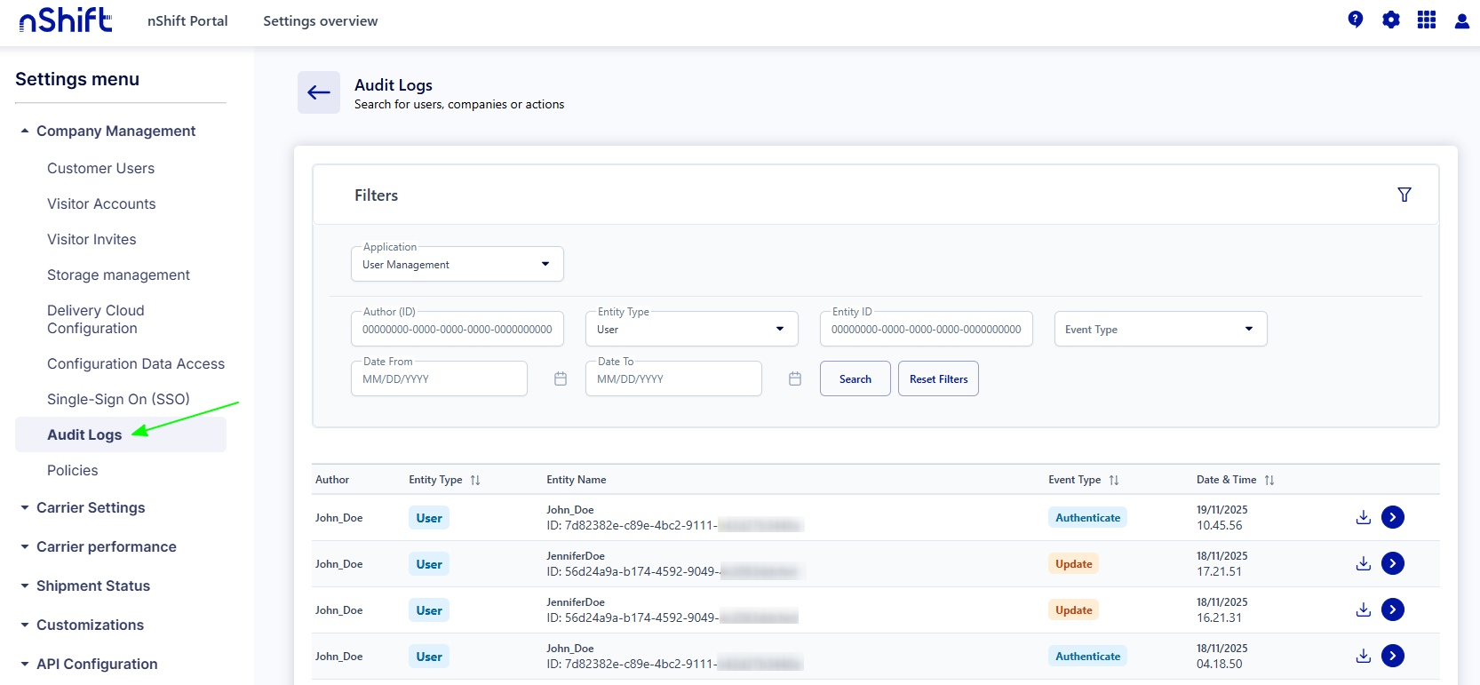Click the back arrow beside Audit Logs
The width and height of the screenshot is (1480, 685).
(x=318, y=92)
